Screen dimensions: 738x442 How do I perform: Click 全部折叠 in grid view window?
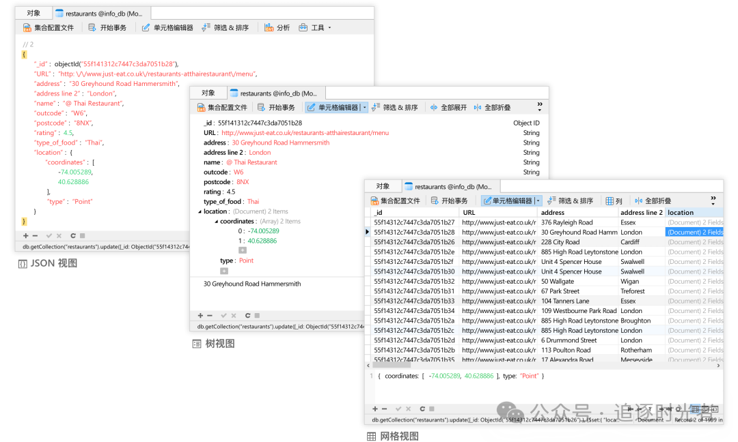coord(653,201)
